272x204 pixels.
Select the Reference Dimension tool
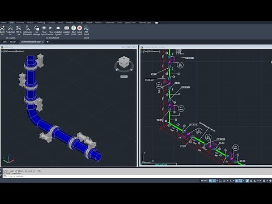click(x=28, y=31)
